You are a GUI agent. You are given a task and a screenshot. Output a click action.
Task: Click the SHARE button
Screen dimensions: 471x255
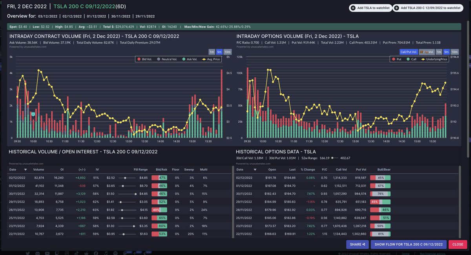[357, 244]
